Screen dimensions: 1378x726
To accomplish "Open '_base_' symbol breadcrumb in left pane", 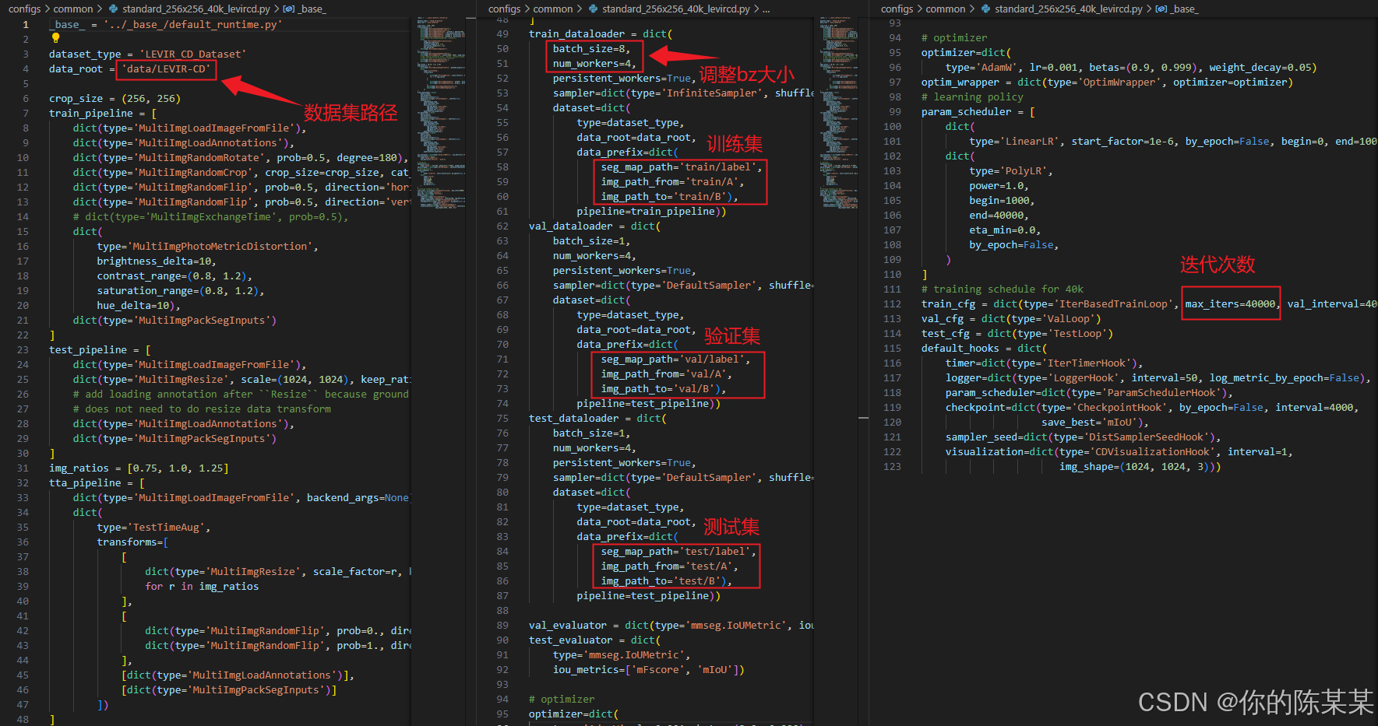I will (312, 9).
